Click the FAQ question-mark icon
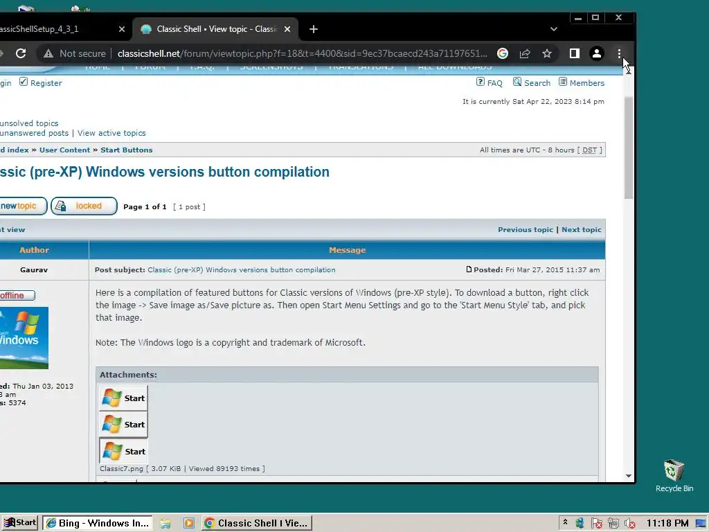Screen dimensions: 709x532 point(481,82)
